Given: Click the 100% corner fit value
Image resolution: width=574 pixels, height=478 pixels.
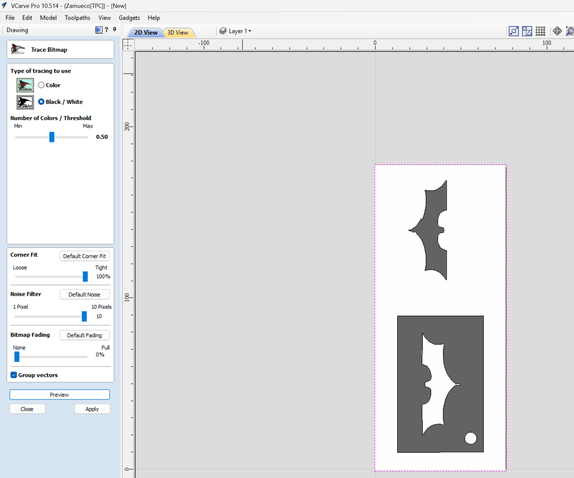Looking at the screenshot, I should (103, 277).
